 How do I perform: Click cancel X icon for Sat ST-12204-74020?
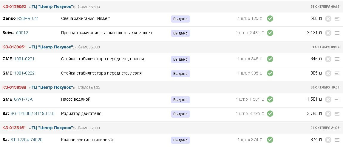pos(328,140)
